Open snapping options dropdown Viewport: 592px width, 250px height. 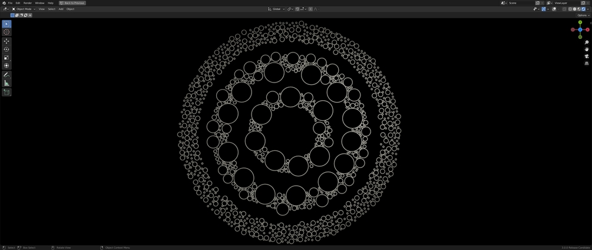(303, 9)
